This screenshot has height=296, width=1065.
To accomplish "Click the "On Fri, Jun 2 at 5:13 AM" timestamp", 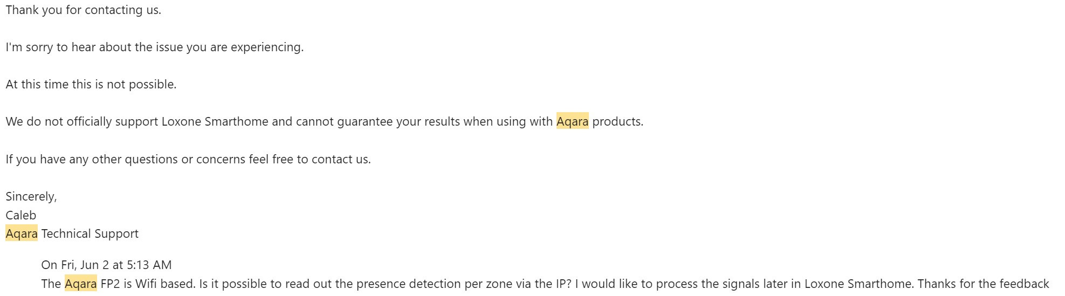I will click(106, 265).
